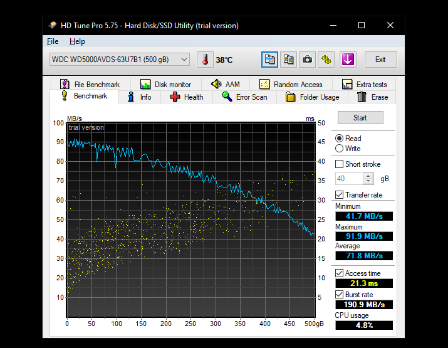Switch to the Health tab
448x348 pixels.
187,97
